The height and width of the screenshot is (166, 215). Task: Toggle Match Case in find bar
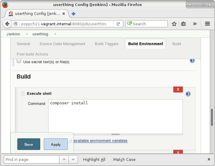click(x=124, y=159)
